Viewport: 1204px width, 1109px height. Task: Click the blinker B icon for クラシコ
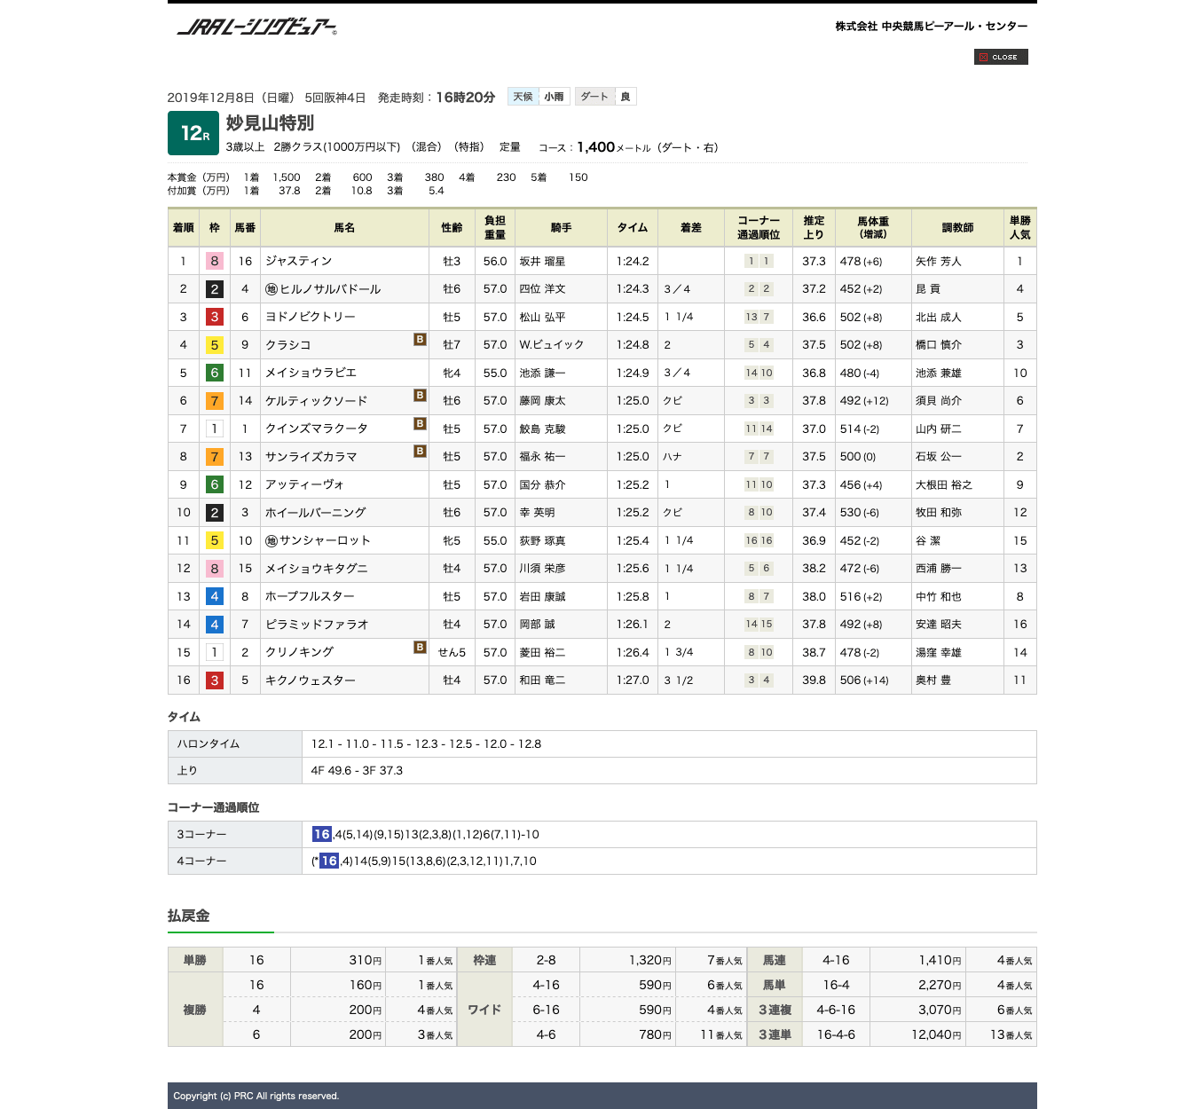click(421, 340)
